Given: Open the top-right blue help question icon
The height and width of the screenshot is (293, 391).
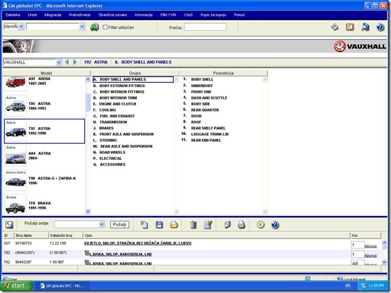Looking at the screenshot, I should (x=380, y=27).
